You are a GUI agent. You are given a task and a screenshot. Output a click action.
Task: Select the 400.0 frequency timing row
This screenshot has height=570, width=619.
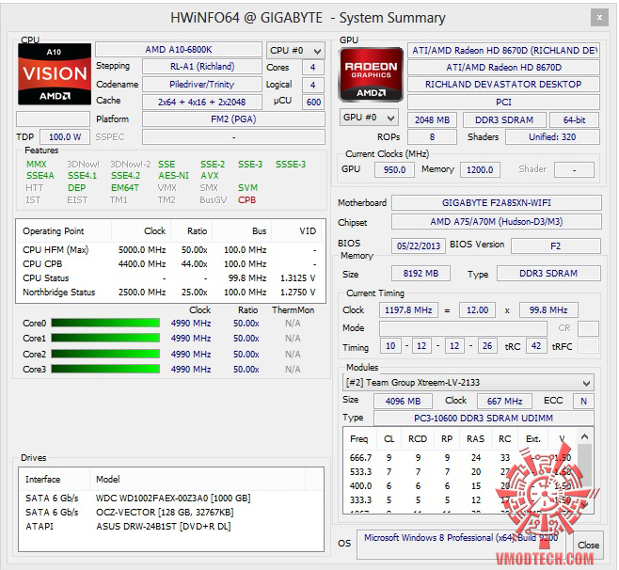pyautogui.click(x=460, y=486)
